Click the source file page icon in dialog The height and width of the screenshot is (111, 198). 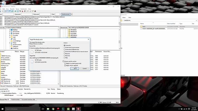[32, 51]
